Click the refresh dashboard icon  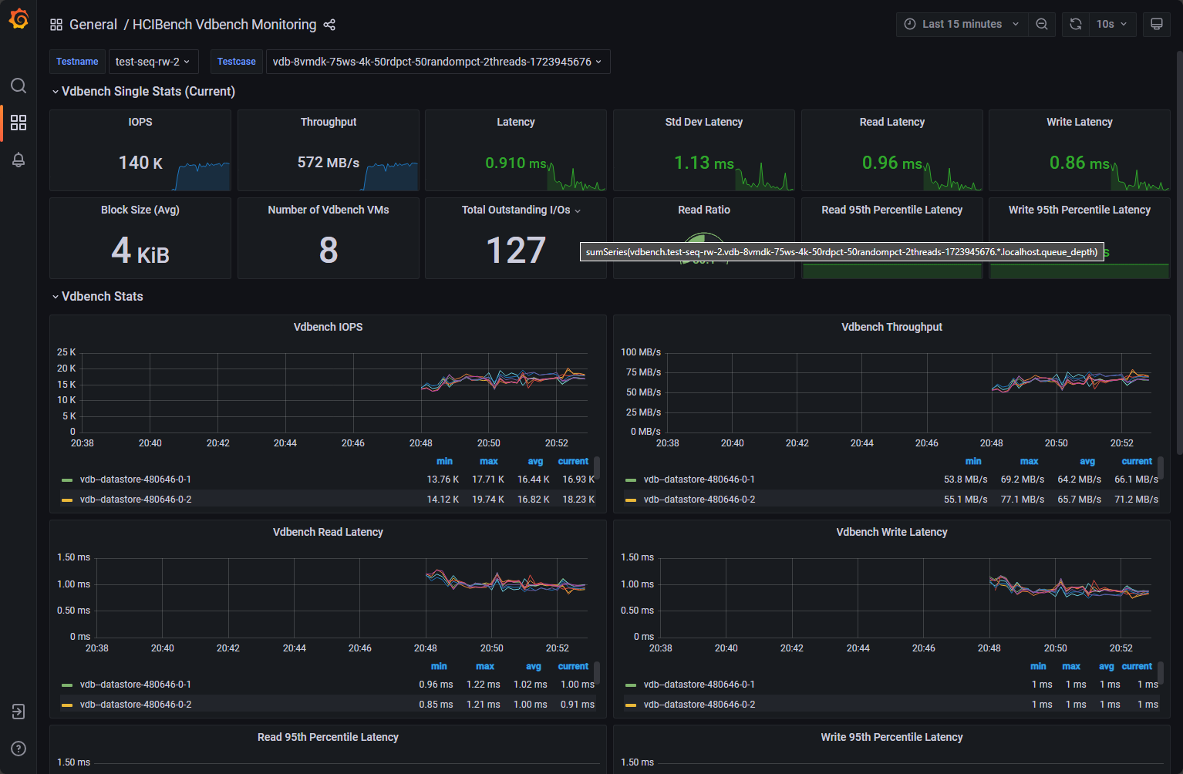[1076, 25]
